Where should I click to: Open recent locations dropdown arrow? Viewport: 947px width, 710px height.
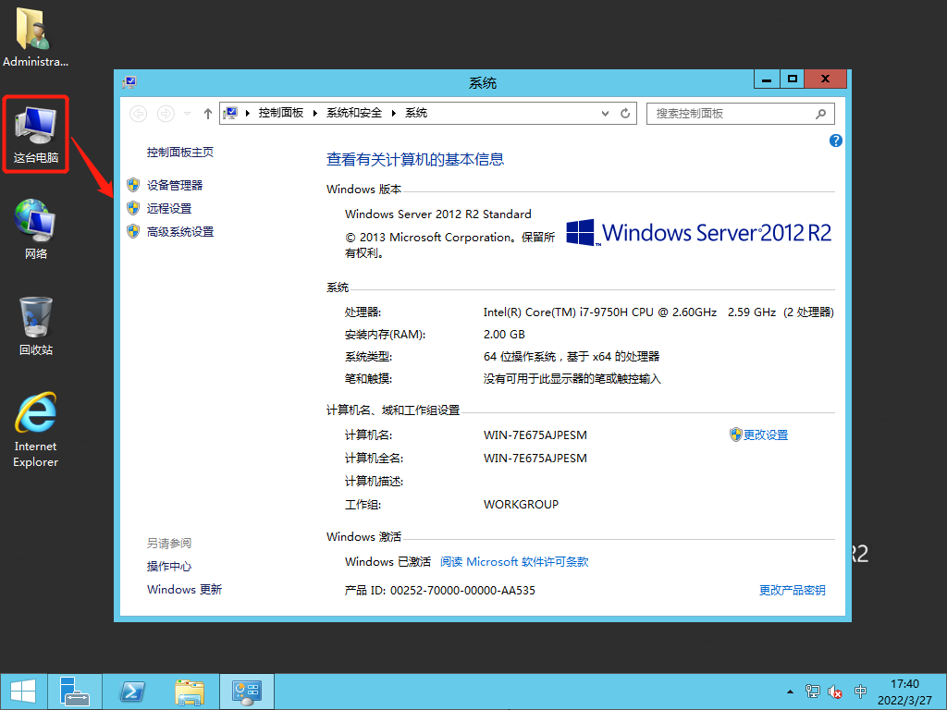coord(187,114)
